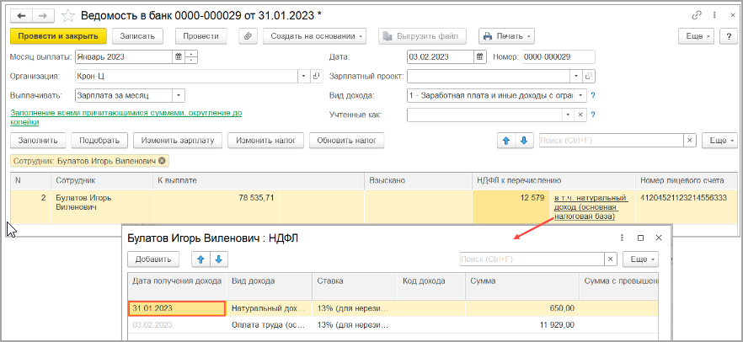Clear the НДФЛ dialog search with the x
The width and height of the screenshot is (743, 342).
click(x=610, y=259)
